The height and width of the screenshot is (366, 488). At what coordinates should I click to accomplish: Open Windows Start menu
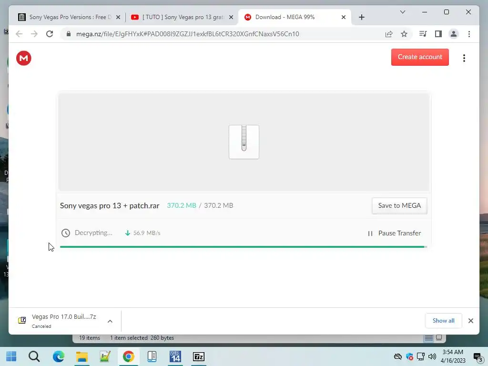coord(11,356)
